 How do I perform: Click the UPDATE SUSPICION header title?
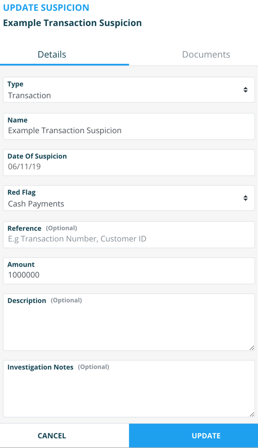click(46, 8)
